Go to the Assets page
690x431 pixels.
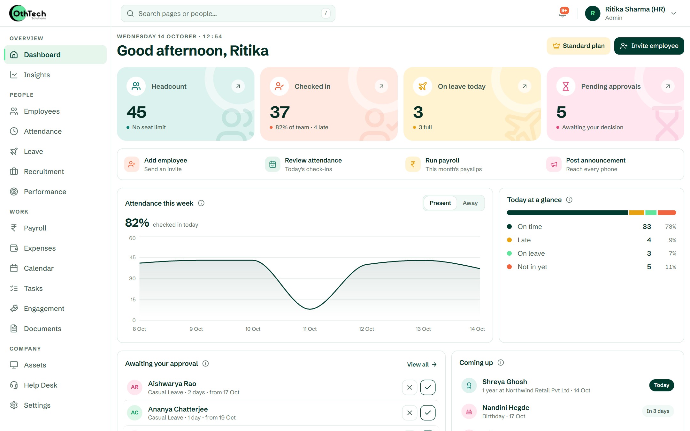[55, 365]
